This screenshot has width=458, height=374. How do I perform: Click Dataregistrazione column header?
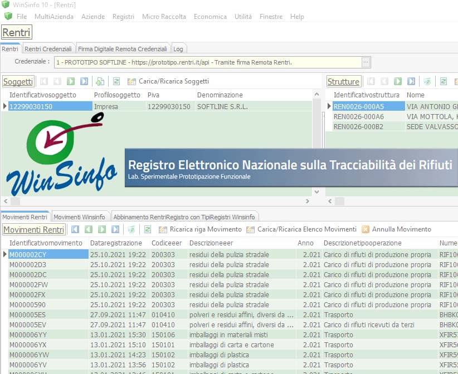[116, 243]
